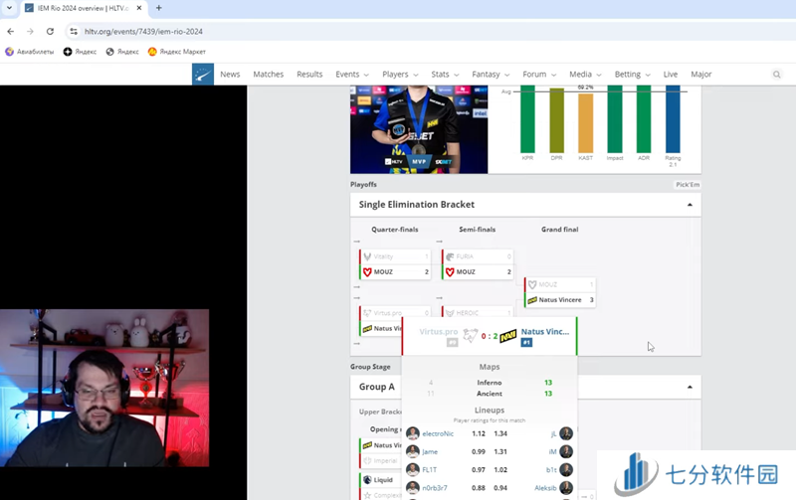
Task: Click the browser forward arrow
Action: tap(30, 32)
